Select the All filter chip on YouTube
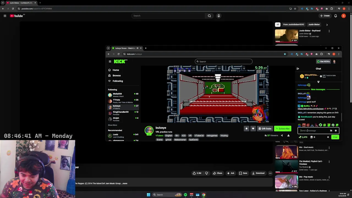Screen dimensions: 352x198 (278, 24)
